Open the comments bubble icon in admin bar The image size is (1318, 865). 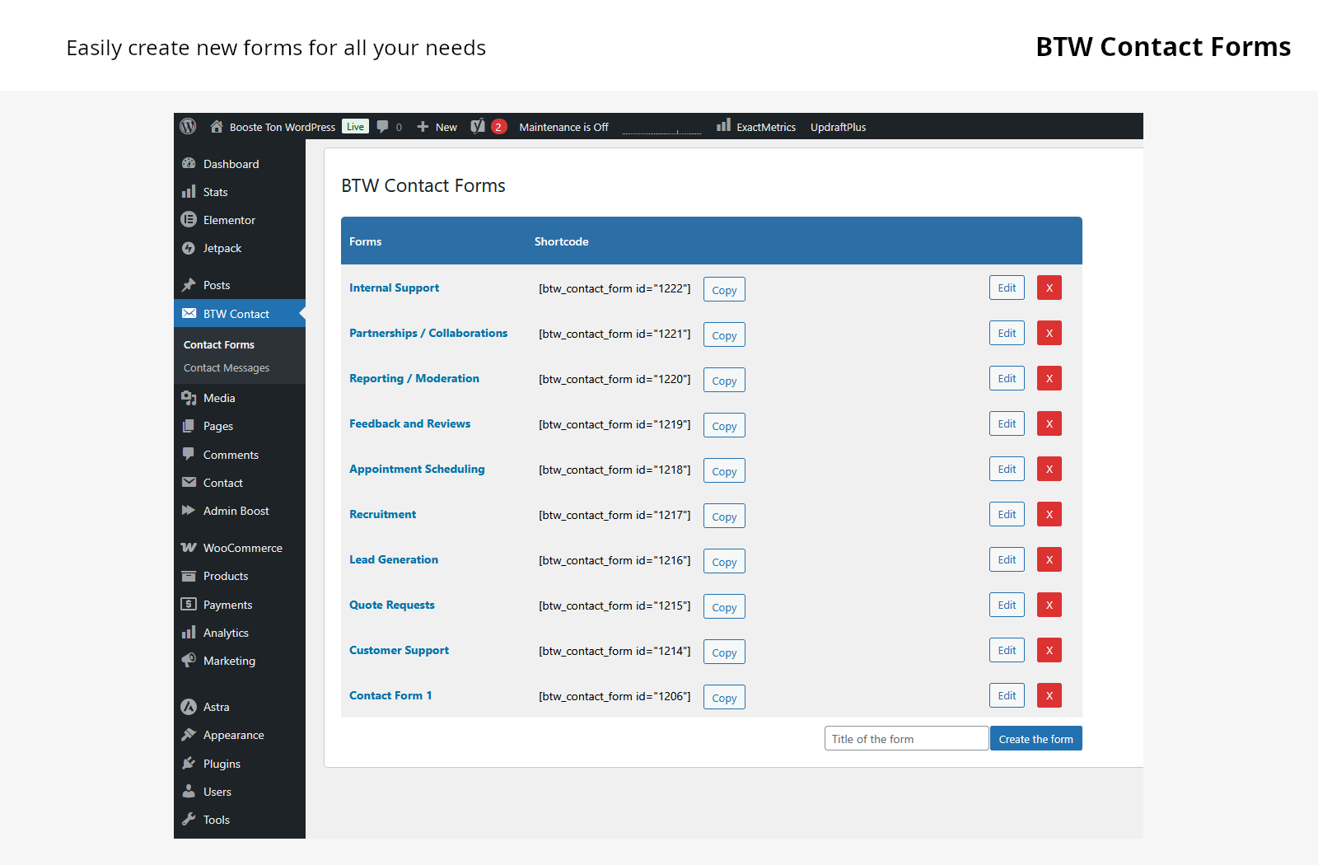click(x=383, y=126)
